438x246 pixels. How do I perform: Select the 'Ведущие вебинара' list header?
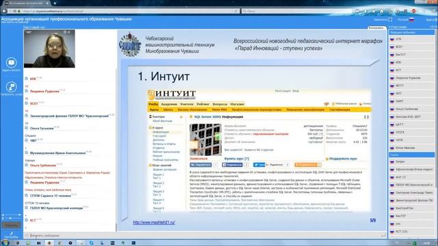point(412,32)
